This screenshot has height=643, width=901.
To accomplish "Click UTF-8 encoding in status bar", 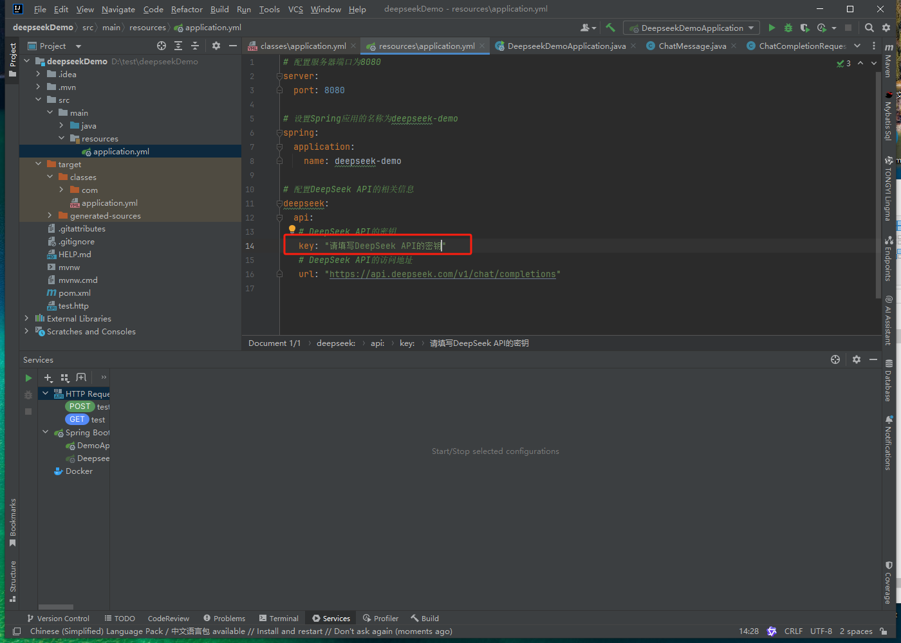I will point(821,631).
